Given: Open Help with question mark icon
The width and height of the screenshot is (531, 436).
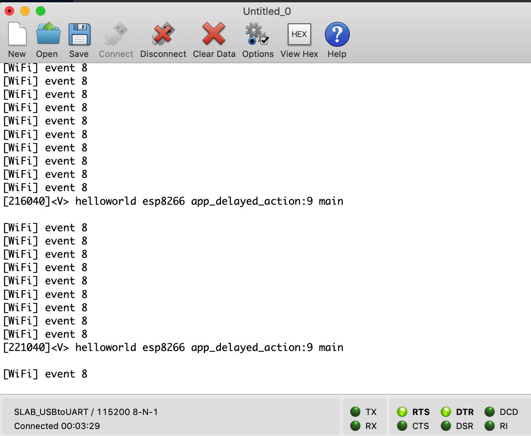Looking at the screenshot, I should coord(337,34).
